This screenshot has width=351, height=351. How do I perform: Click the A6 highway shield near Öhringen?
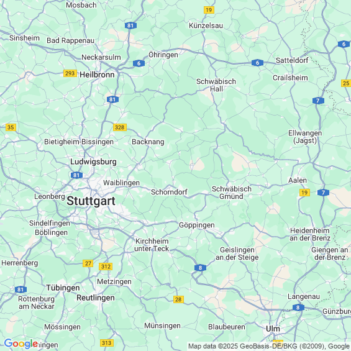pyautogui.click(x=139, y=63)
